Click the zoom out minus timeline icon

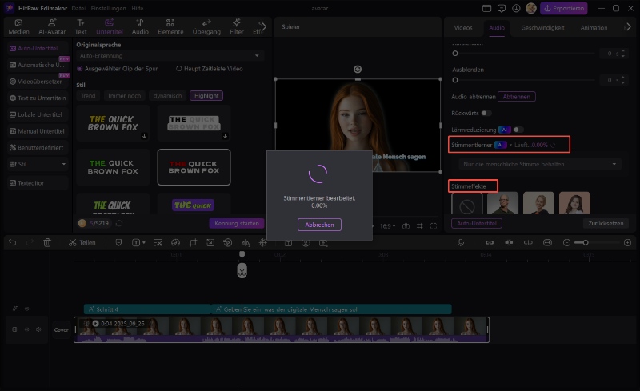pyautogui.click(x=566, y=242)
